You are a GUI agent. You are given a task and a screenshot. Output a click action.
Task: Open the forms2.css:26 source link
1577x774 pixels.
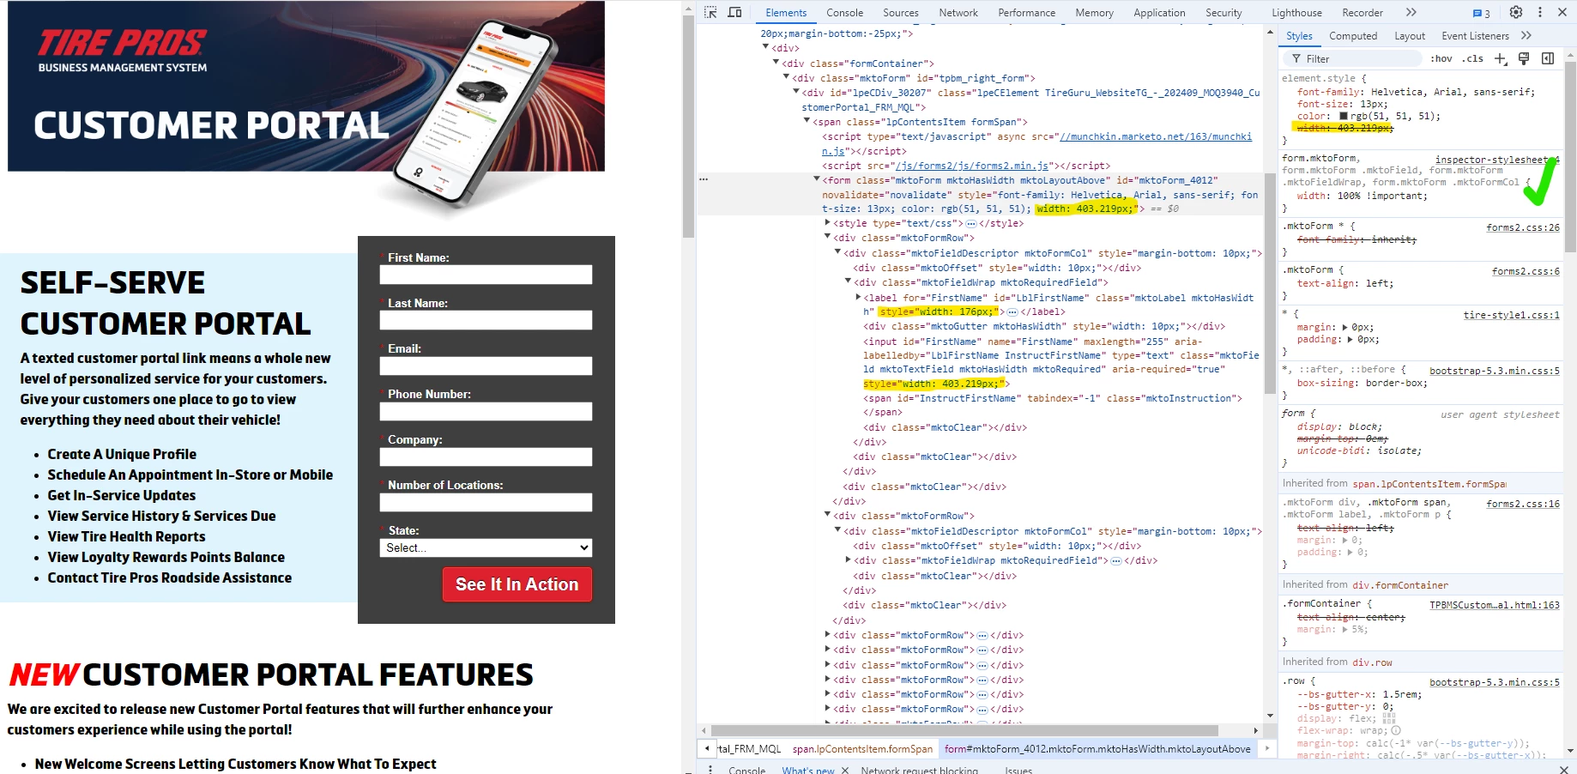1523,227
